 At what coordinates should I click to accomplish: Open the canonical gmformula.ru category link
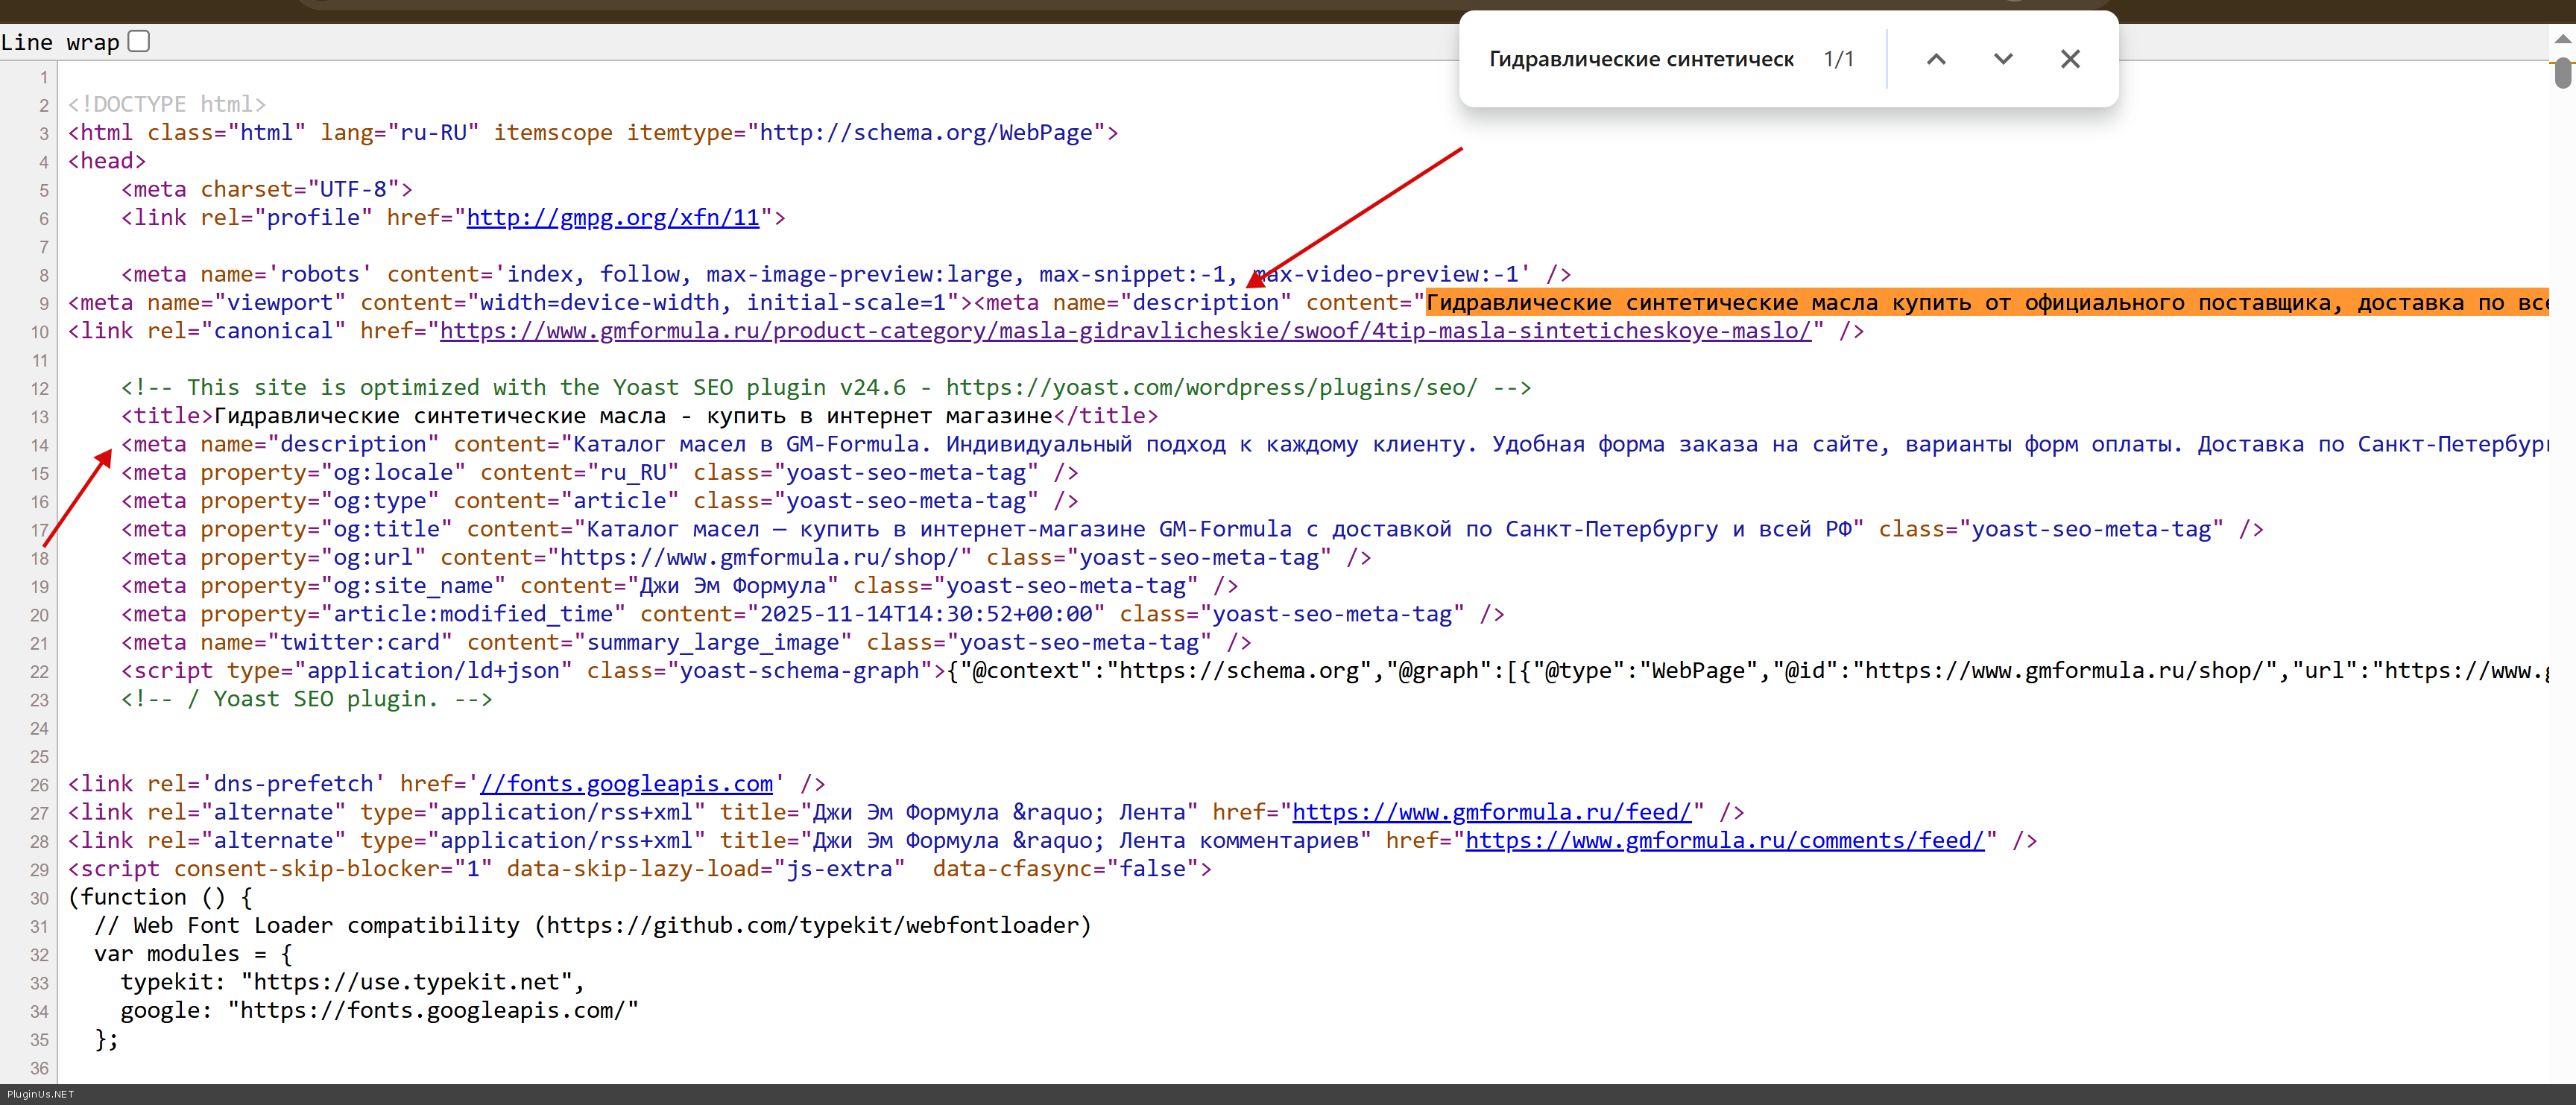[1124, 331]
